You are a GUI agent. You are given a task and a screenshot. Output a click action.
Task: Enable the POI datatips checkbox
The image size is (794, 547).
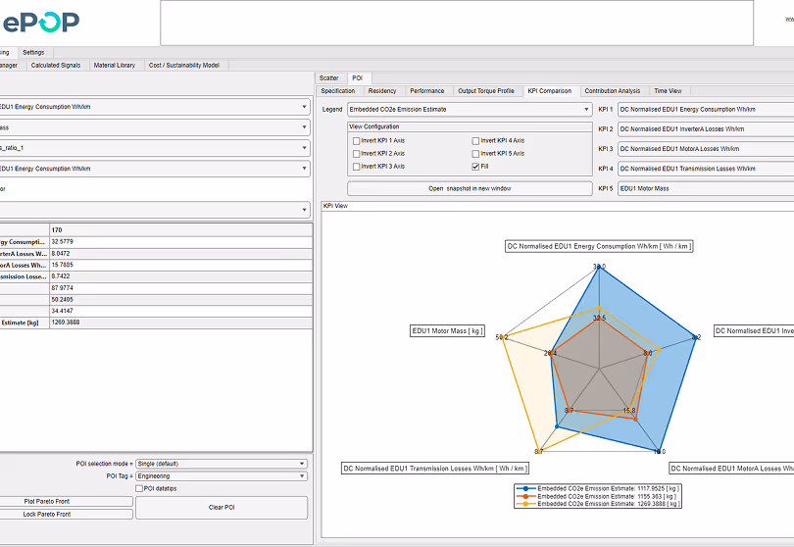(139, 488)
